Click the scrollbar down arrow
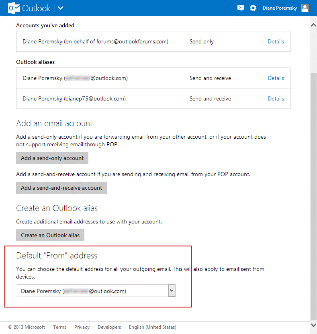The width and height of the screenshot is (317, 334). click(313, 325)
